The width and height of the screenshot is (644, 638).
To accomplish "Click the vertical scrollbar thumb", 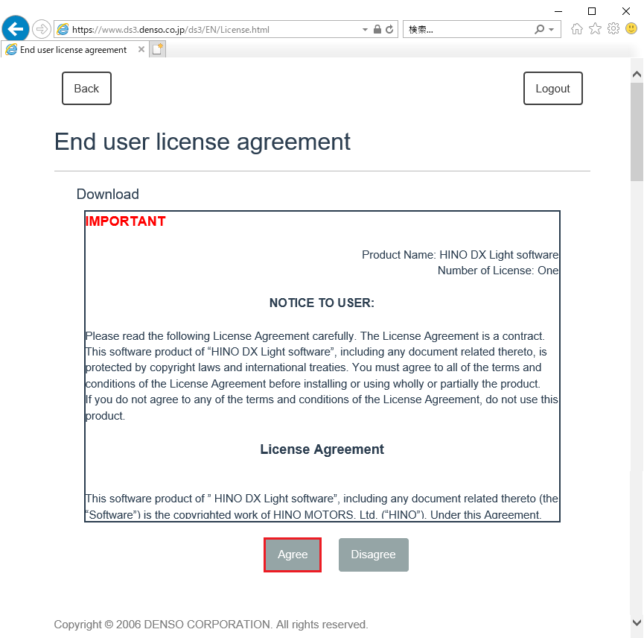I will point(637,131).
